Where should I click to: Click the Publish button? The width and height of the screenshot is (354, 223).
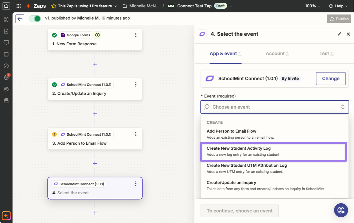339,19
